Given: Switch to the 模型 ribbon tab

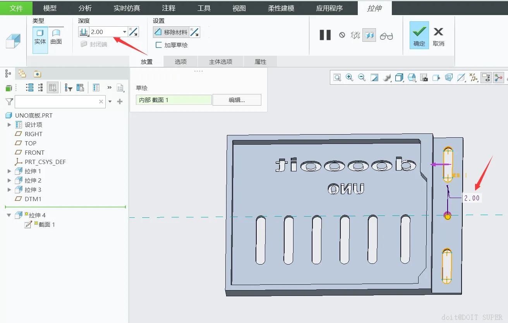Looking at the screenshot, I should click(50, 8).
